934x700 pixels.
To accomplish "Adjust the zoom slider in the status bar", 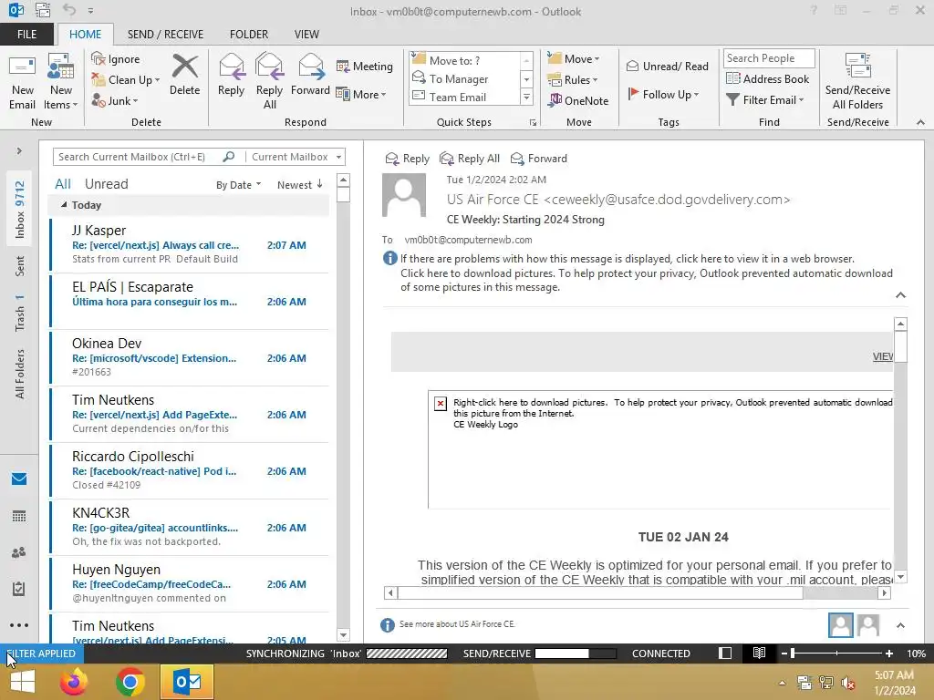I will click(x=836, y=654).
